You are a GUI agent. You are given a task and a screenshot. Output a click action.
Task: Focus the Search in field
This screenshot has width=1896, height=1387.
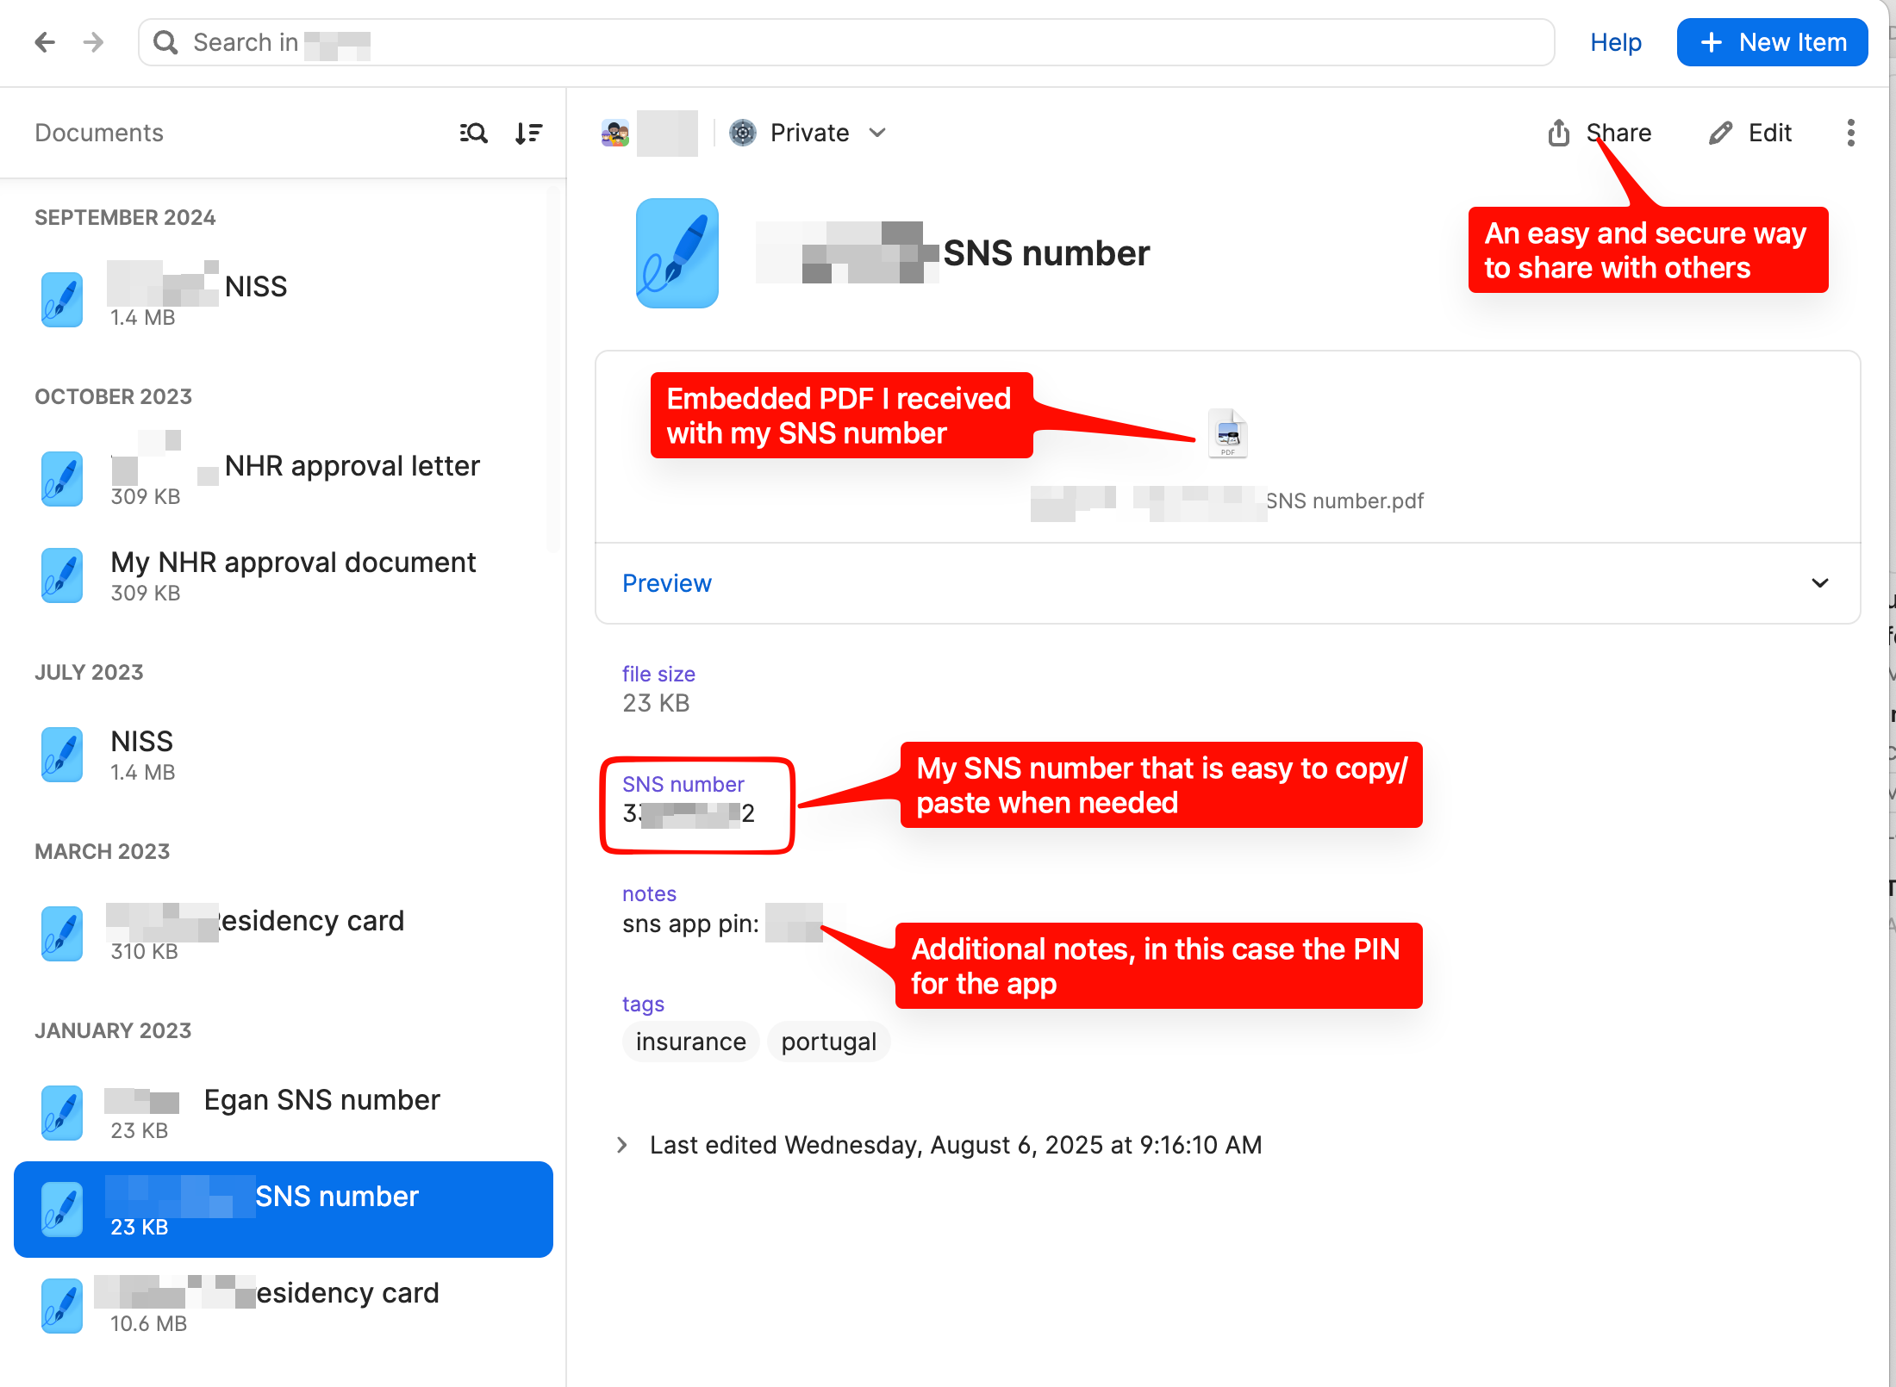click(x=846, y=42)
